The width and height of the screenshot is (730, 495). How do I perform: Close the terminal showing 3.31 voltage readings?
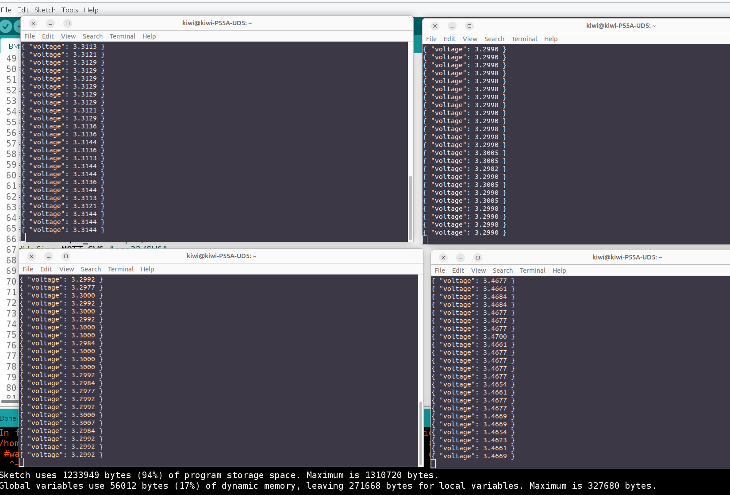click(x=33, y=23)
